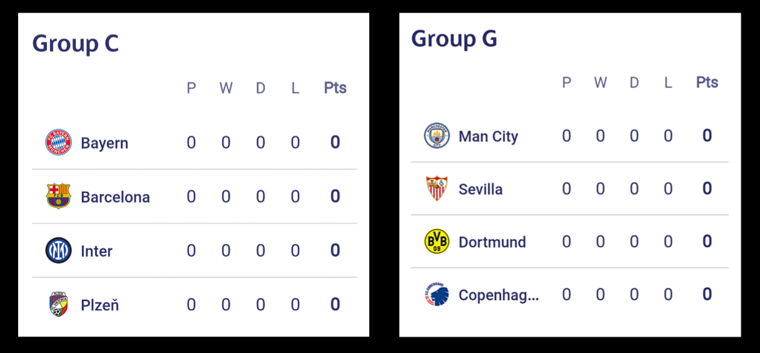This screenshot has width=760, height=353.
Task: Click the Borussia Dortmund BVB logo
Action: pos(437,241)
